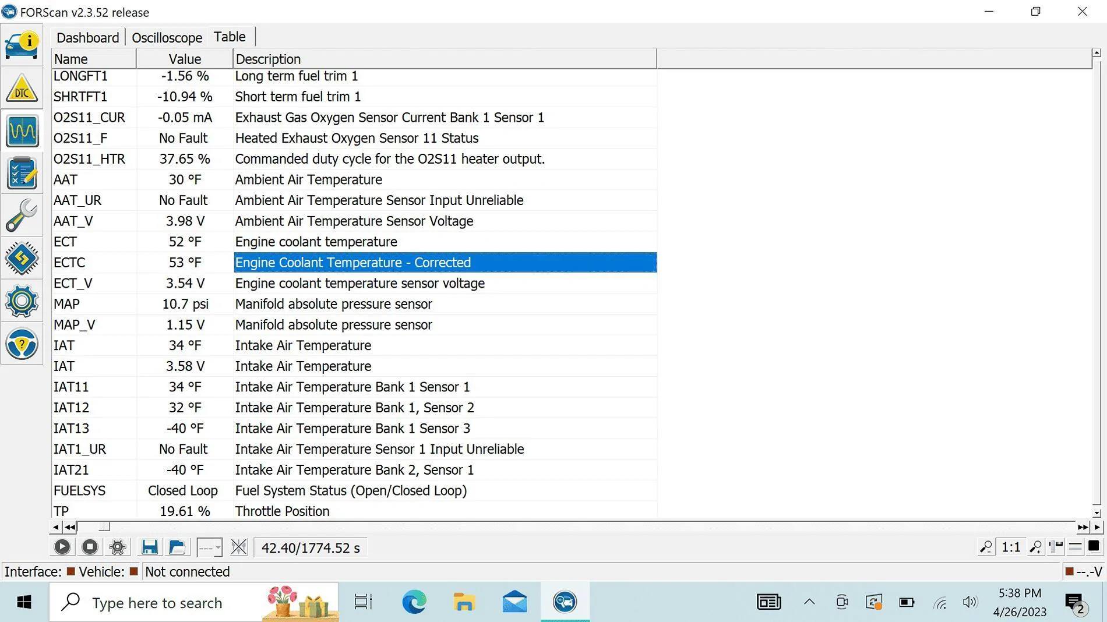Screen dimensions: 1107x622
Task: Sort by the Value column header
Action: (185, 59)
